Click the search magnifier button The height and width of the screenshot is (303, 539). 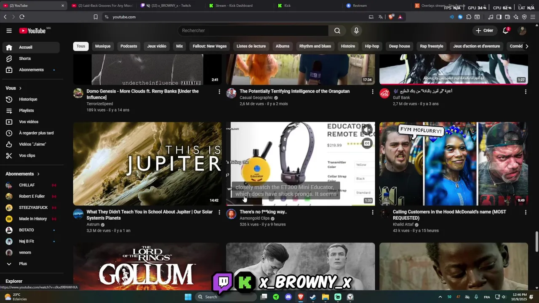337,31
